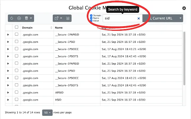This screenshot has height=119, width=191.
Task: Expand the HSID row details
Action: point(8,100)
